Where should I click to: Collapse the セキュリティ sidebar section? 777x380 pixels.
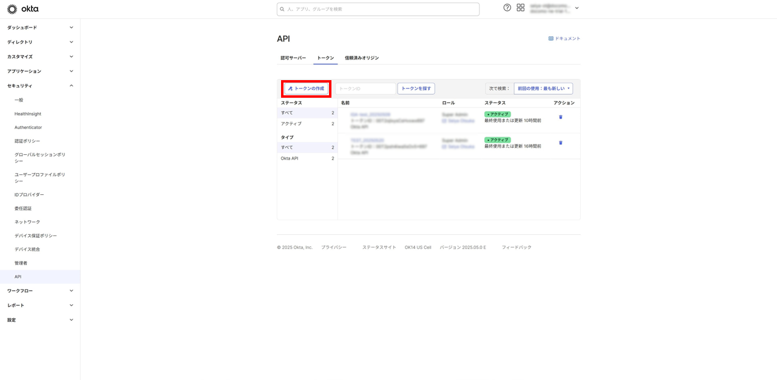point(39,86)
